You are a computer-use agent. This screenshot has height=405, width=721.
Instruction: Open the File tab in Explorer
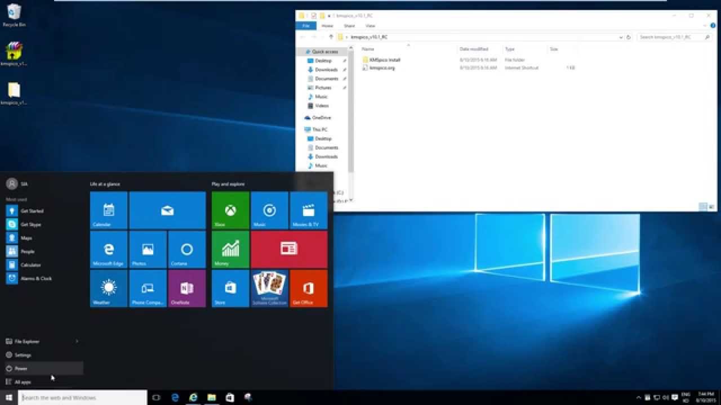(306, 26)
